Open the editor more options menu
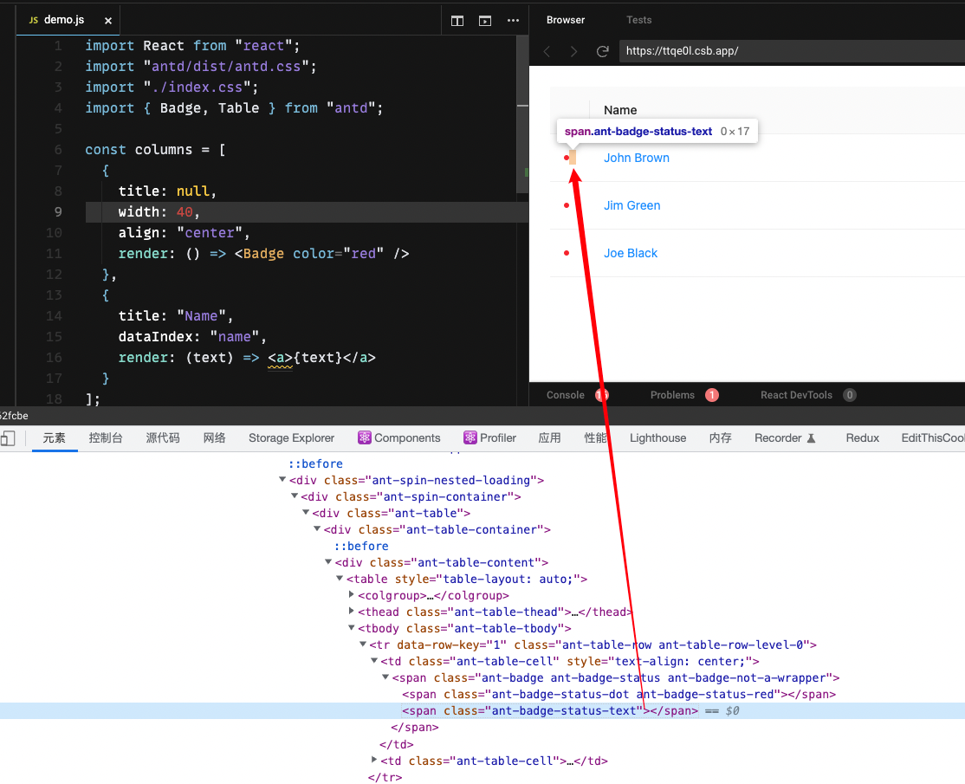The image size is (965, 784). 513,21
